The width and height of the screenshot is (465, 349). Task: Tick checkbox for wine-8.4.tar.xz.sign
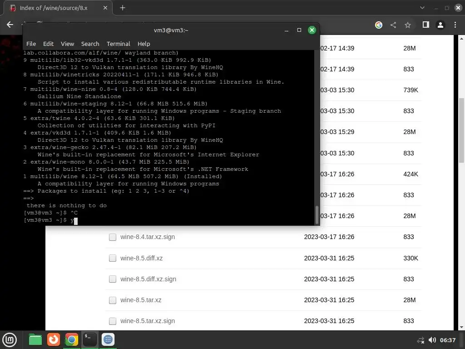(x=113, y=237)
